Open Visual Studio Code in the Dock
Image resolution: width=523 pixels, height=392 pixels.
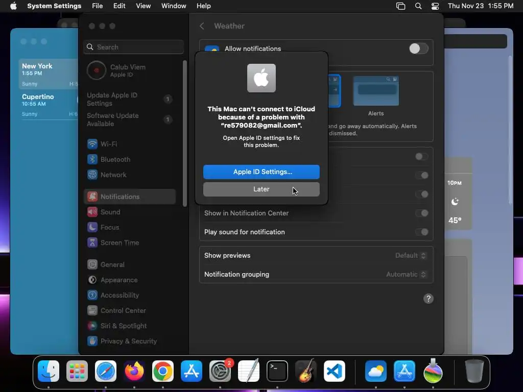click(334, 371)
